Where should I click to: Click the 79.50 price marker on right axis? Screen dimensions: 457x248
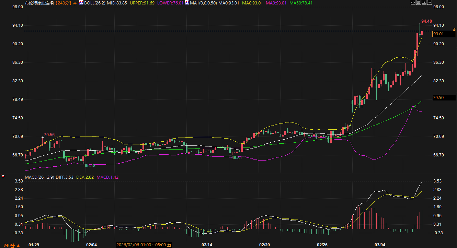438,98
